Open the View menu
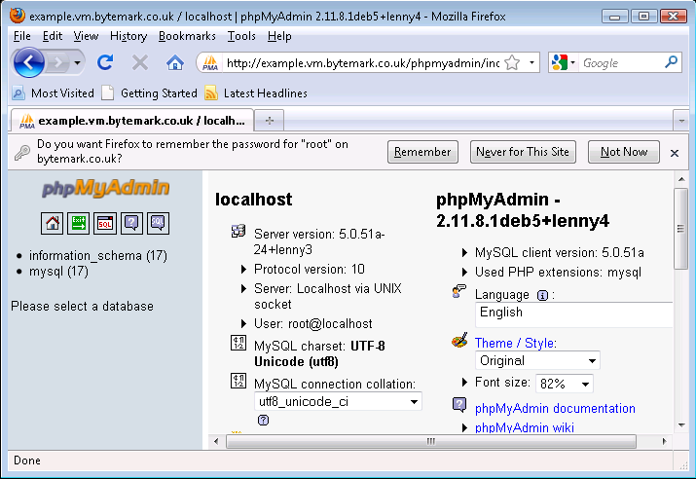The image size is (696, 479). (86, 36)
